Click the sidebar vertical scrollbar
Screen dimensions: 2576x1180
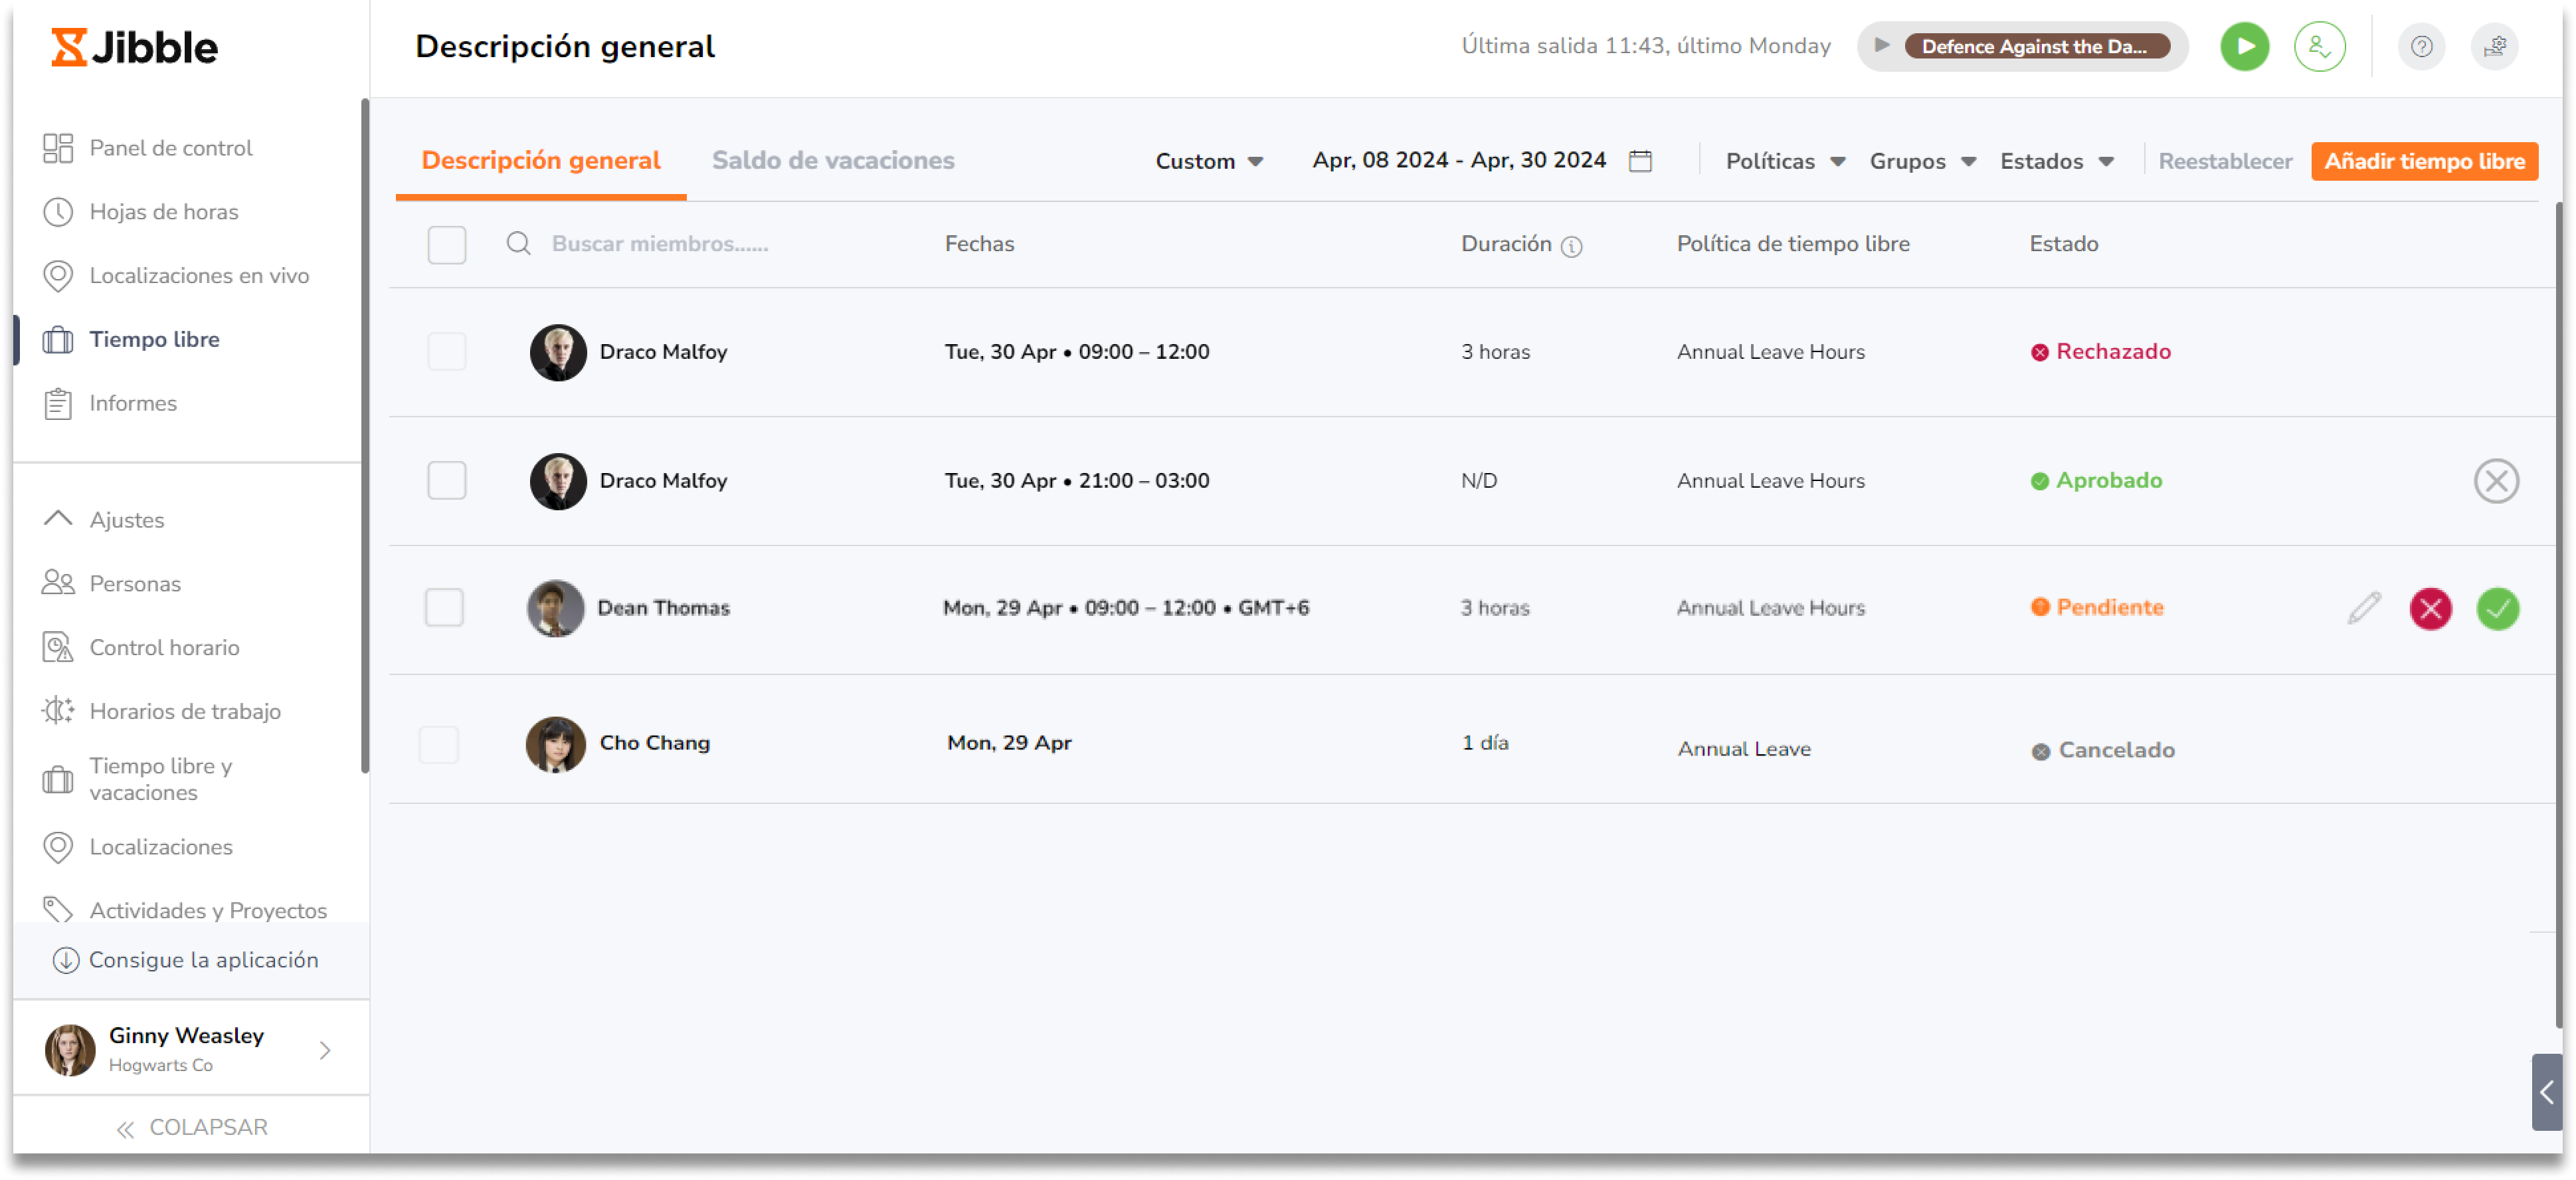click(x=365, y=435)
